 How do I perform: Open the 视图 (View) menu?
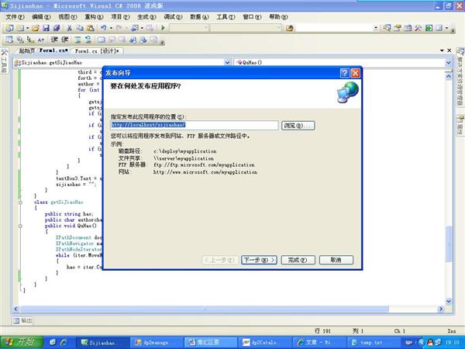tap(67, 17)
